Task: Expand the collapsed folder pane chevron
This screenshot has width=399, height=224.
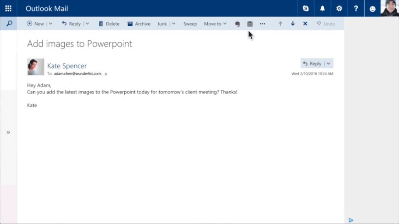Action: pyautogui.click(x=8, y=132)
